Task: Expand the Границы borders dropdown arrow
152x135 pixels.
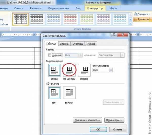Action: 150,19
